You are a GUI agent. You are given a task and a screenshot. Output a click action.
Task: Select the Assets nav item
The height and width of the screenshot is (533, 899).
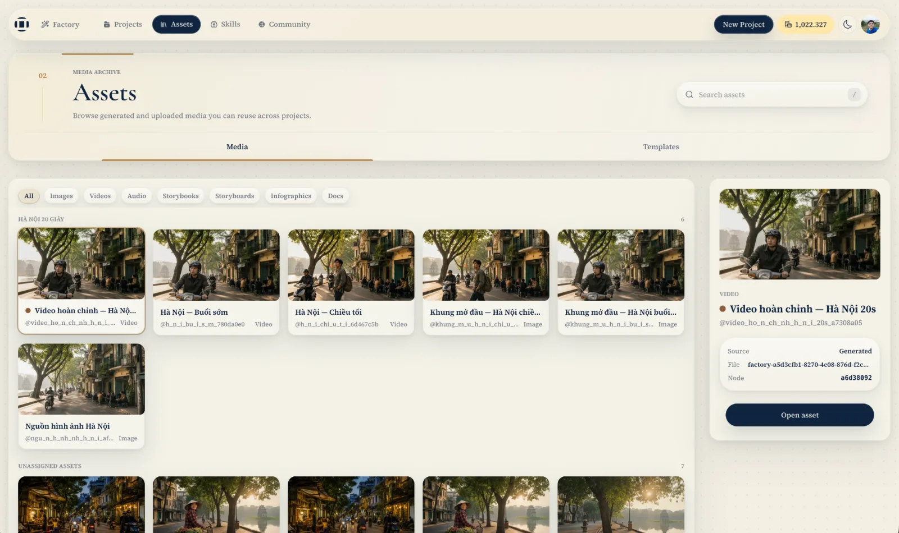pyautogui.click(x=176, y=24)
